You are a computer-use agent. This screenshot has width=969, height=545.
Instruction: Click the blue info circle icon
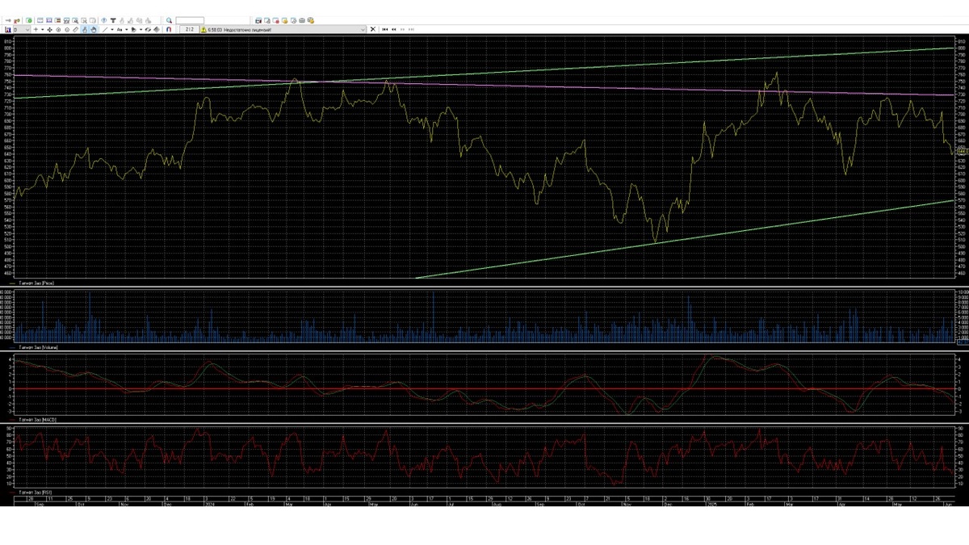pyautogui.click(x=103, y=20)
